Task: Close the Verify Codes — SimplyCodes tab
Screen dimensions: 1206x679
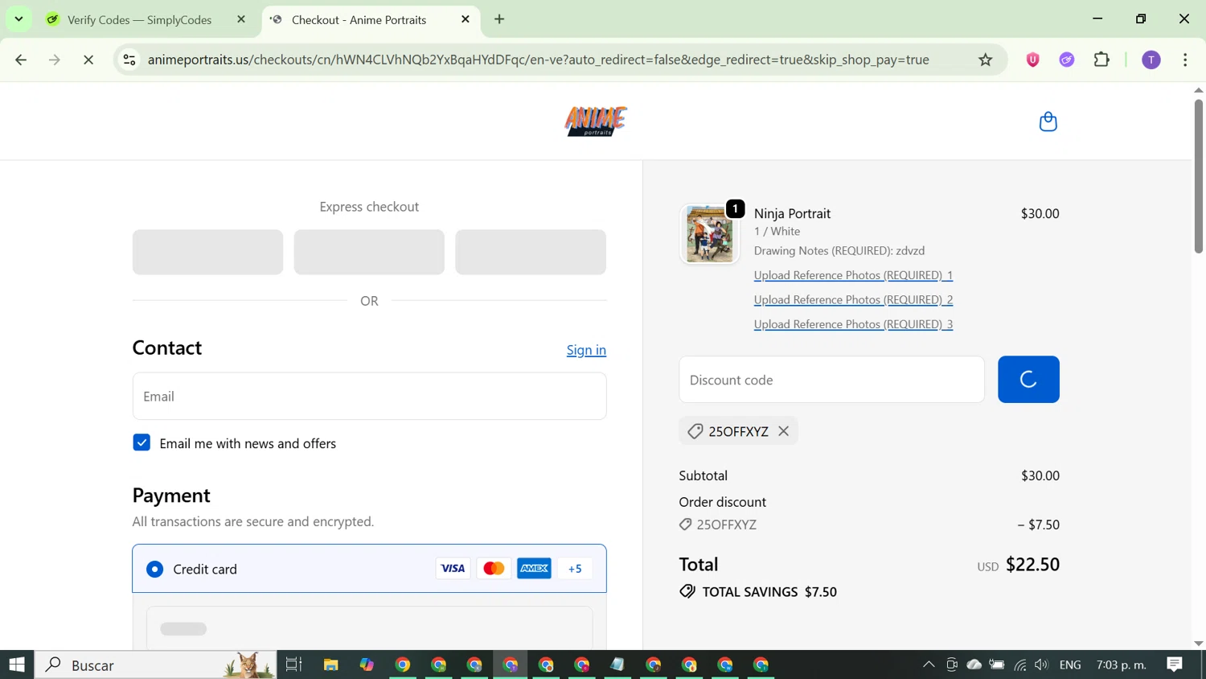Action: (241, 19)
